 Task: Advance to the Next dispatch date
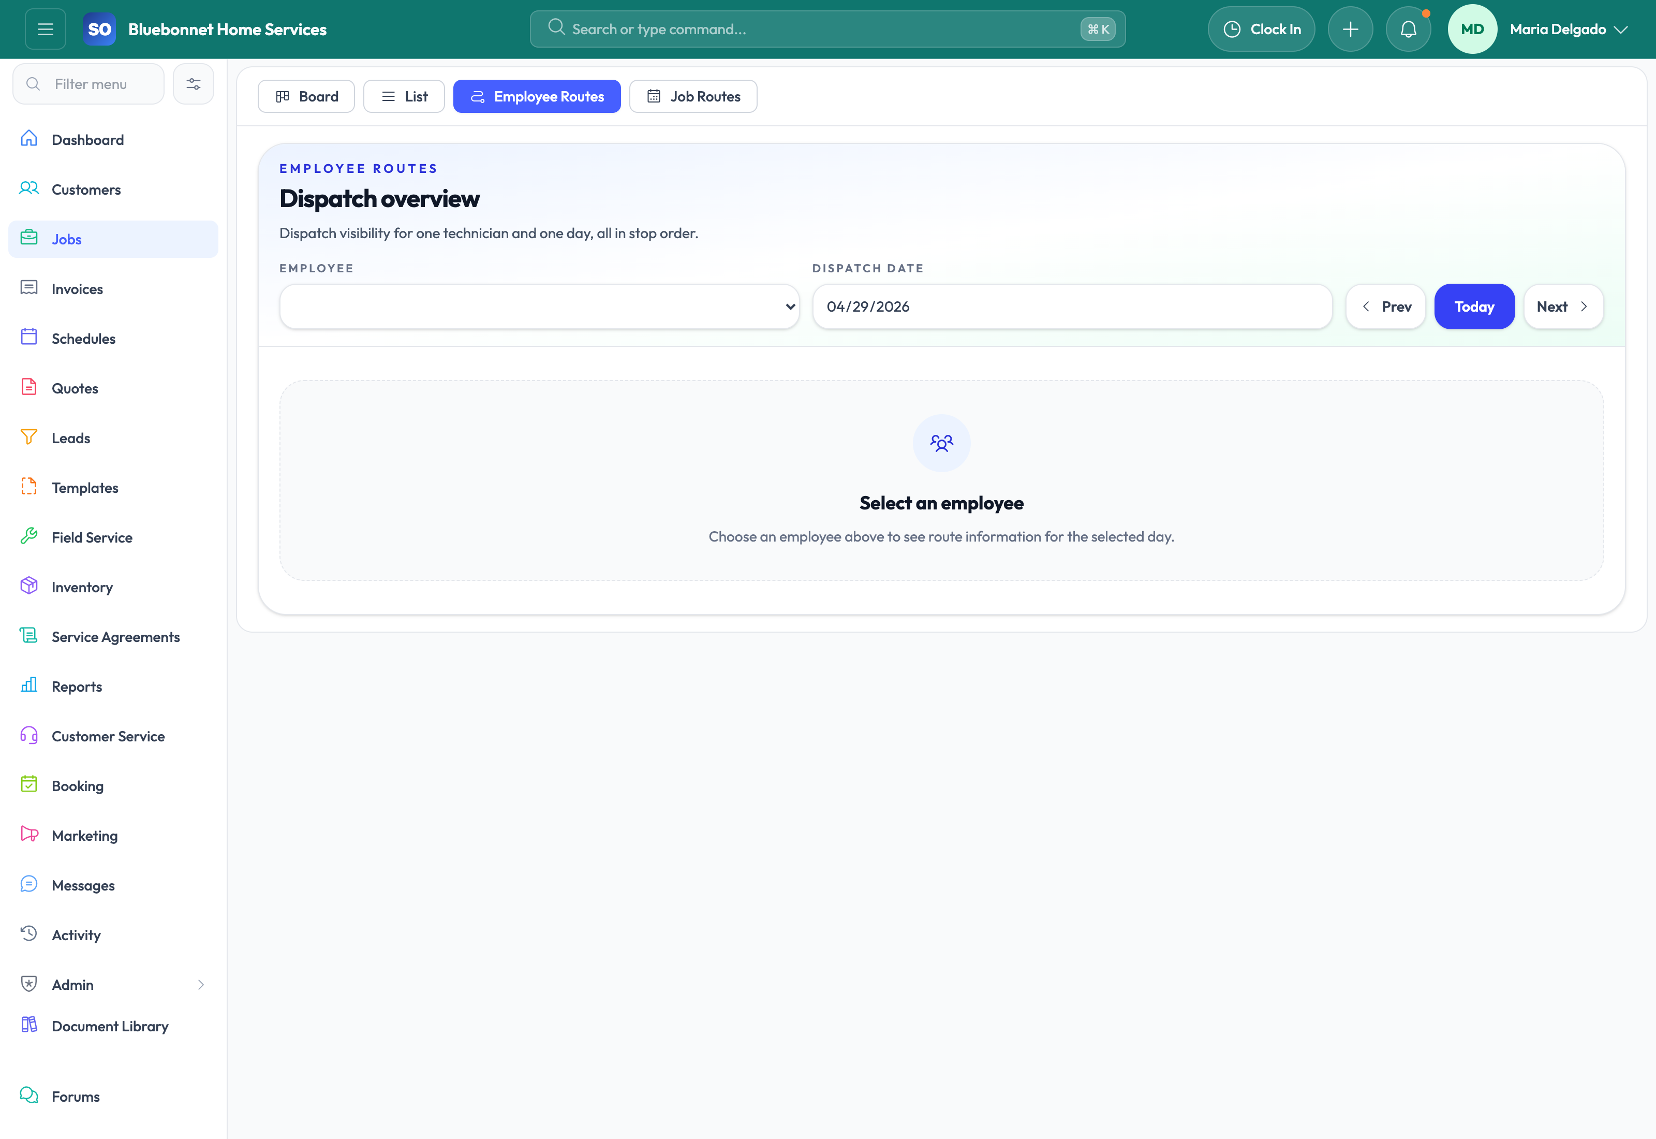click(1563, 307)
